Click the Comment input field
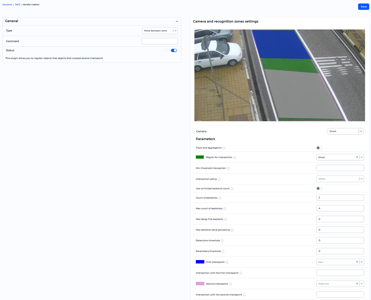This screenshot has width=371, height=300. (159, 41)
